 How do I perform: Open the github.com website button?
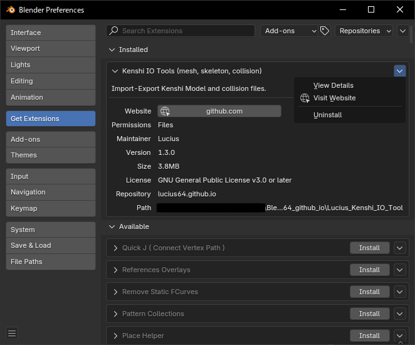[219, 111]
